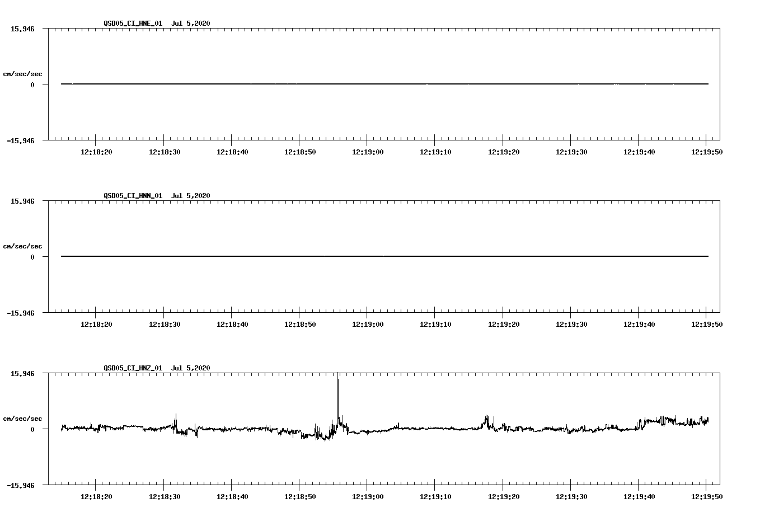Click 12:18:20 time label under HNZ plot
The width and height of the screenshot is (760, 517).
tap(96, 496)
